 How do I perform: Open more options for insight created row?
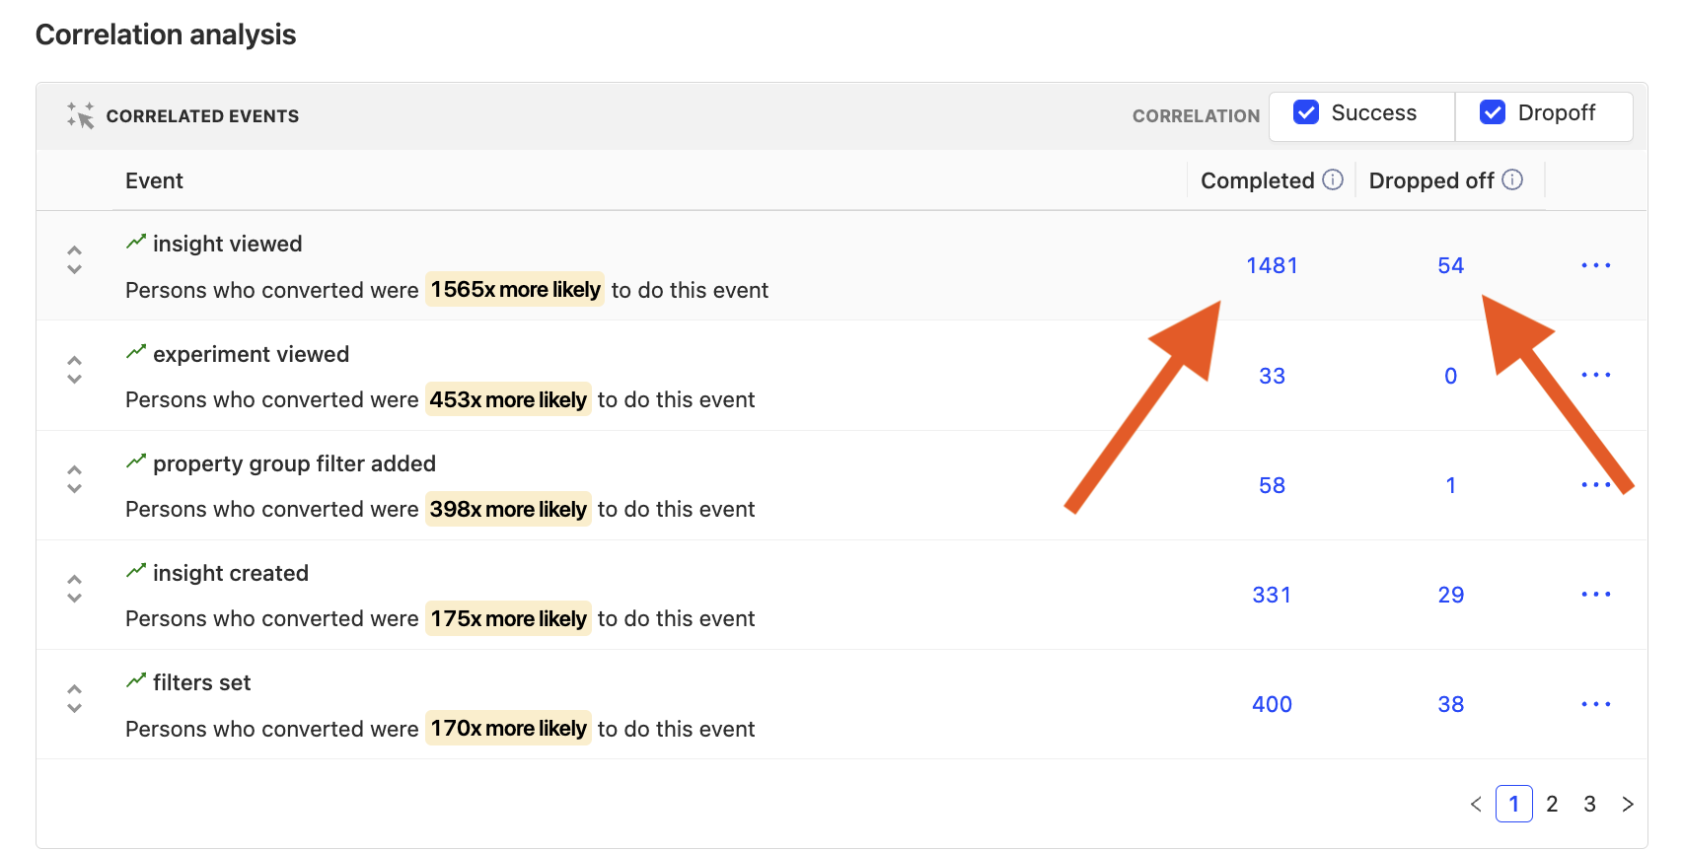tap(1595, 594)
